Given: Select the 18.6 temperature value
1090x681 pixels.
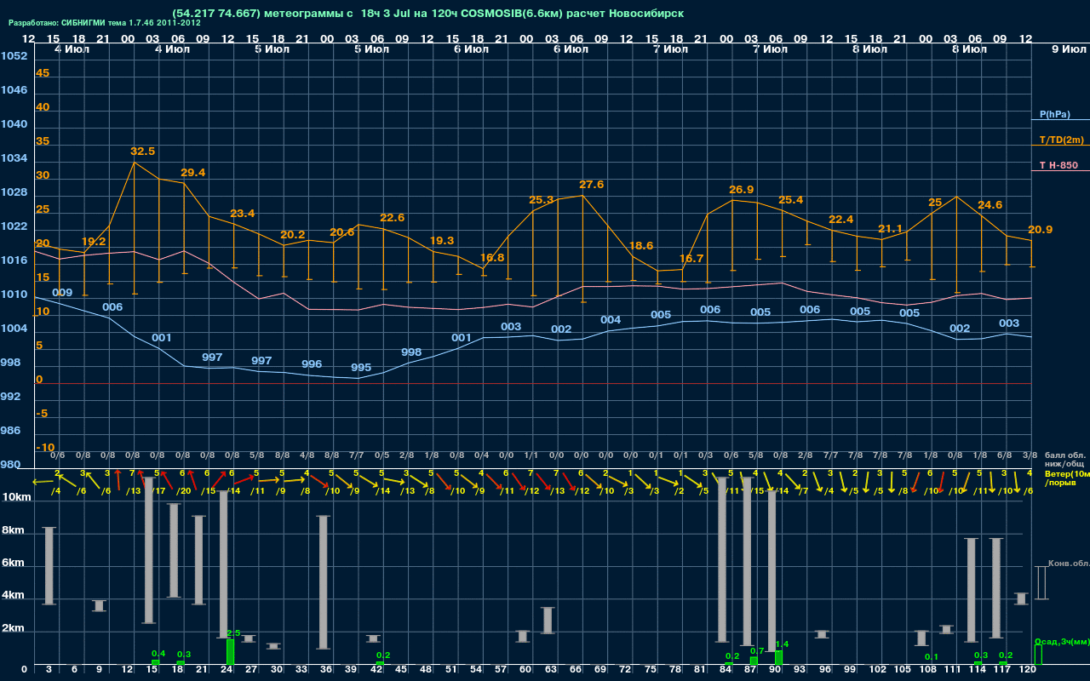Looking at the screenshot, I should [641, 246].
